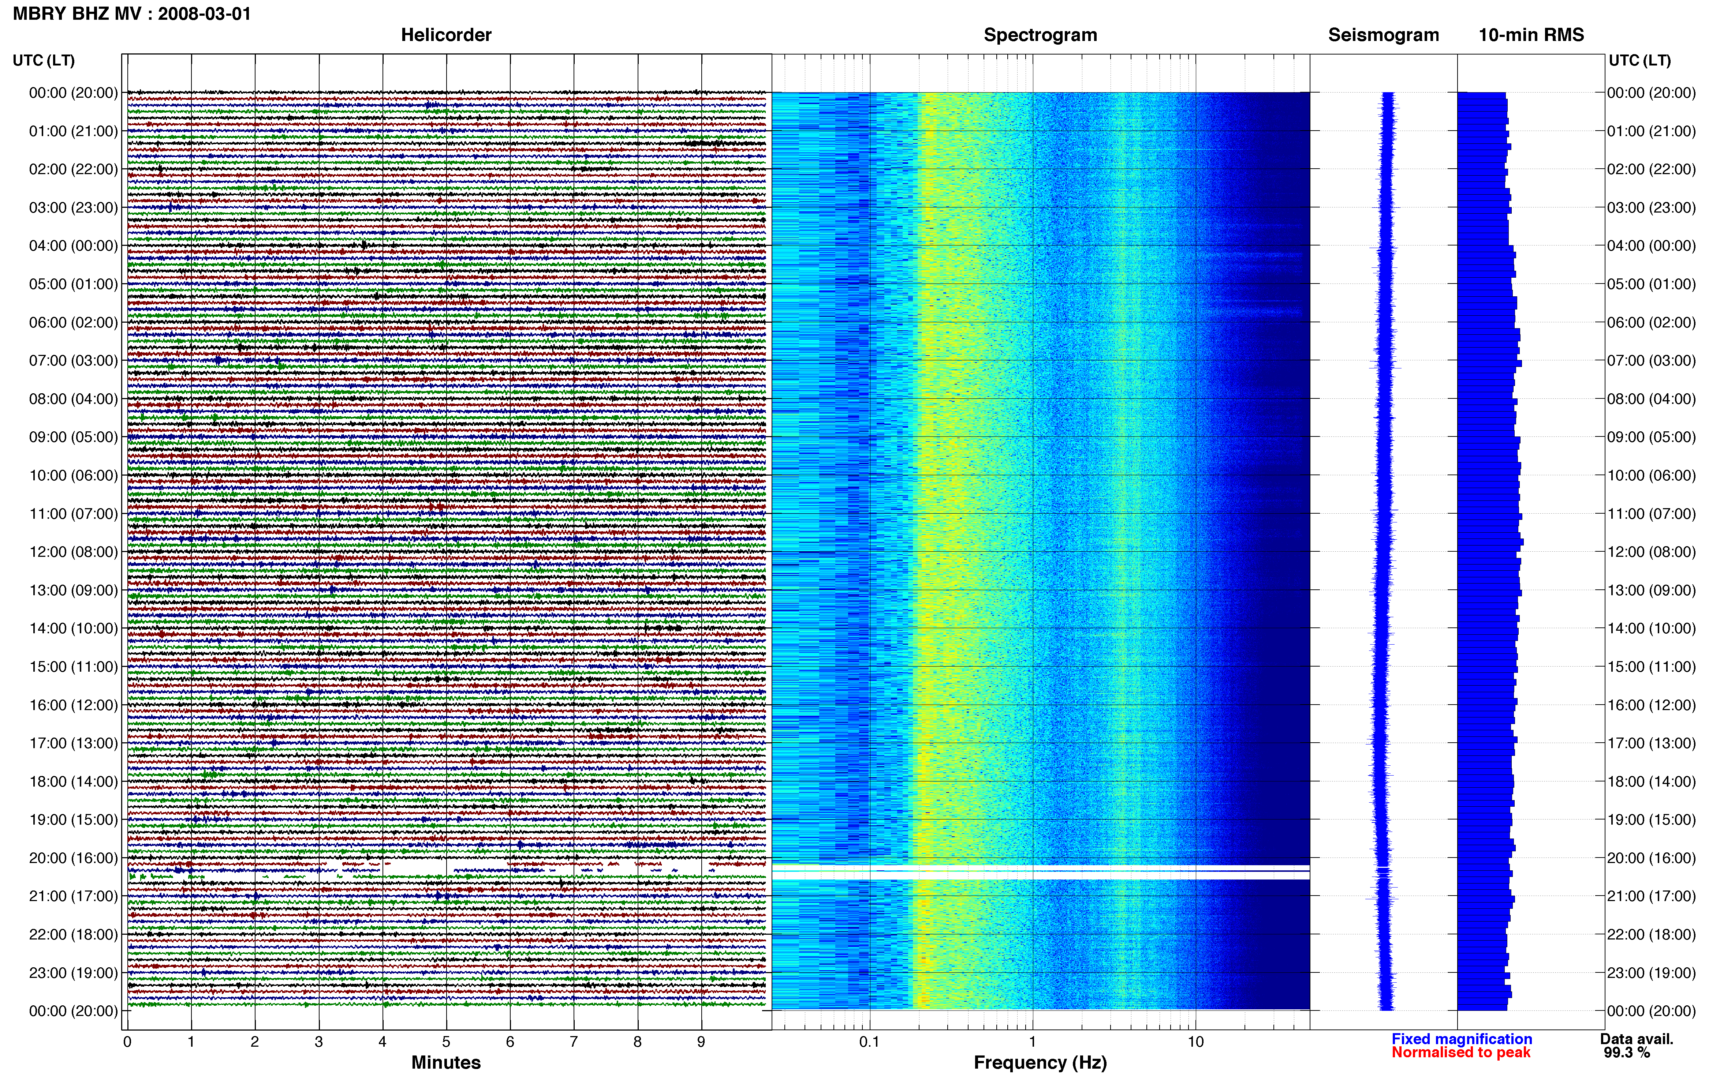Click the '10-min RMS' panel heading
This screenshot has width=1735, height=1084.
point(1531,35)
